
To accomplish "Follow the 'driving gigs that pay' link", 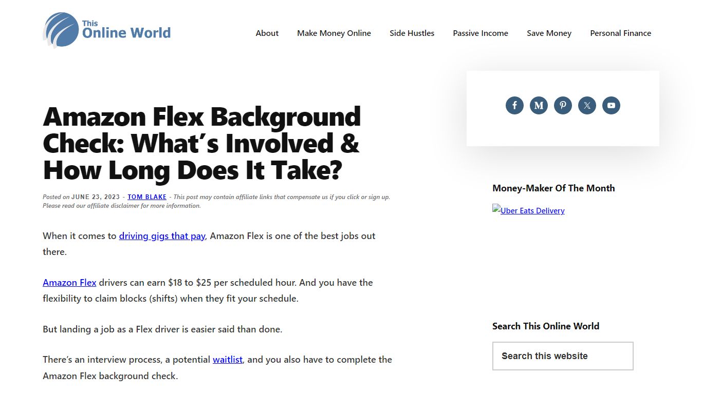I will 162,236.
